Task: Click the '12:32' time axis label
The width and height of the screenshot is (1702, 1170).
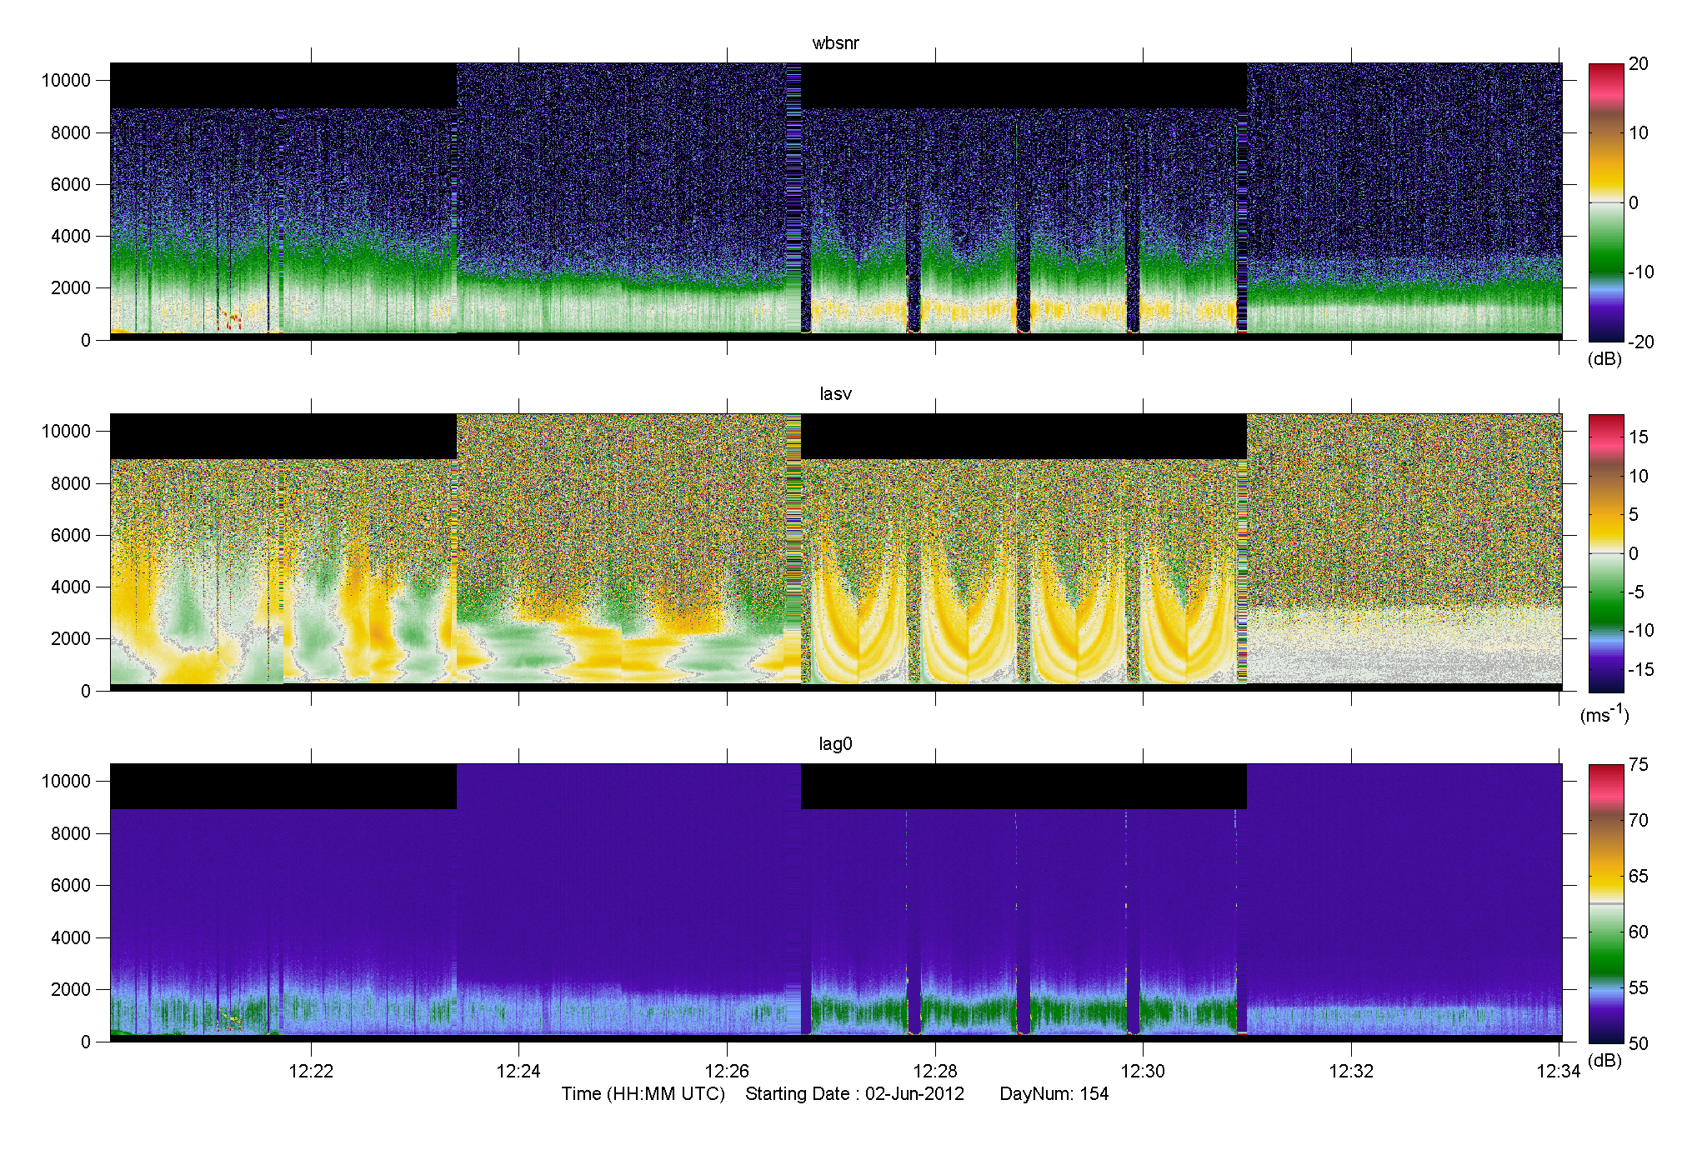Action: pos(1351,1072)
